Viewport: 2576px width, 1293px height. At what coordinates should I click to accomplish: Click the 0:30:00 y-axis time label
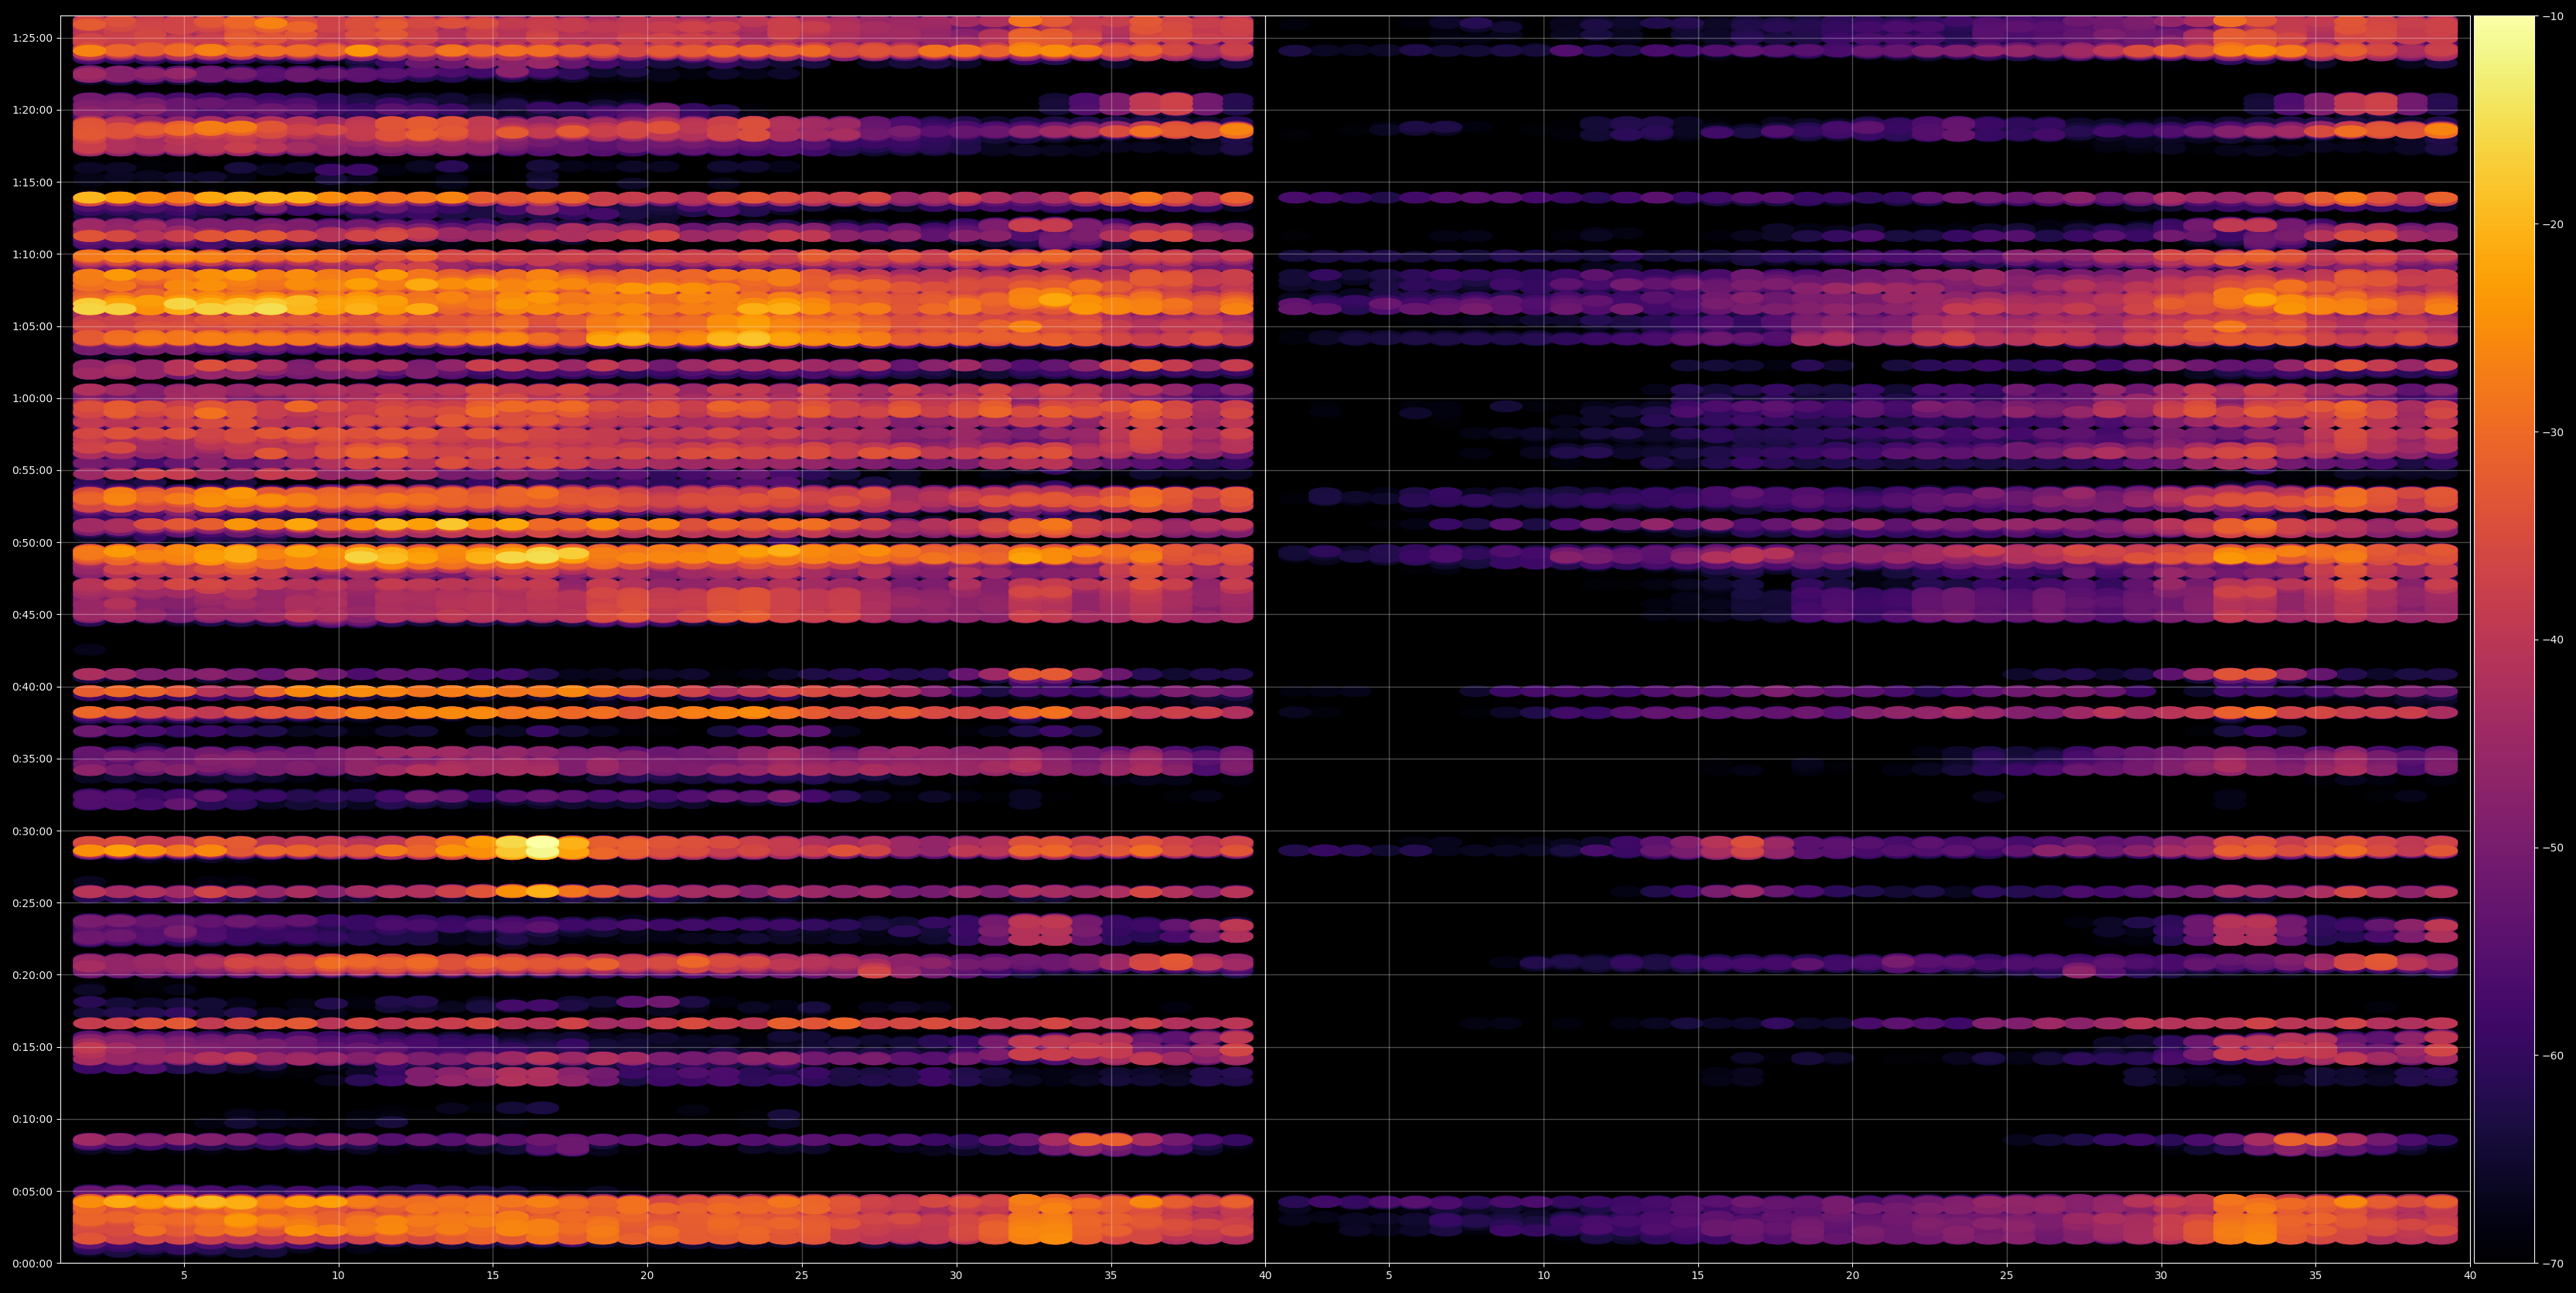click(32, 831)
